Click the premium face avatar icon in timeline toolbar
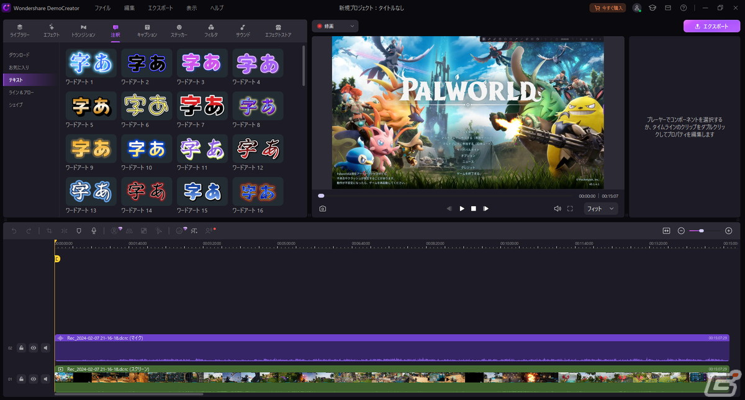 click(x=181, y=230)
